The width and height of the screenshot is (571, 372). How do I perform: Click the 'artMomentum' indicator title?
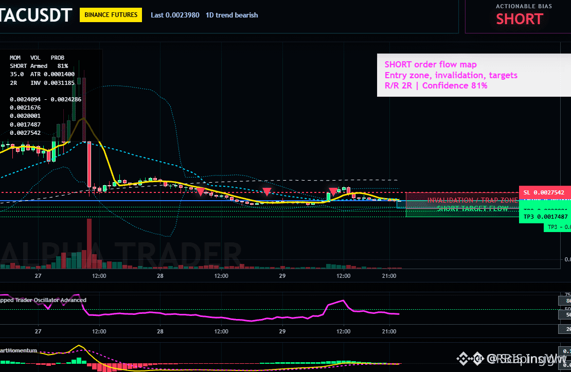18,350
